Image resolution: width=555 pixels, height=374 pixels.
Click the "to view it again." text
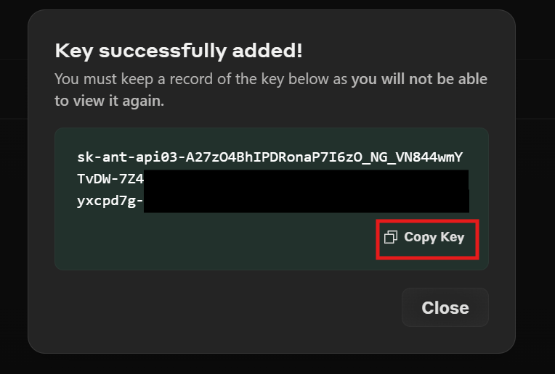[110, 101]
